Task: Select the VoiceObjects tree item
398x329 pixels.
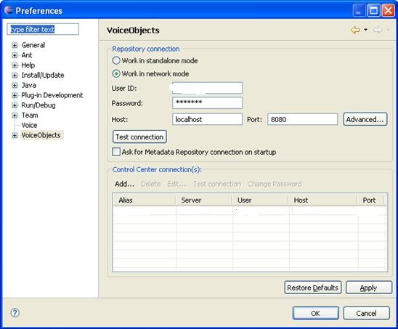Action: pos(41,135)
